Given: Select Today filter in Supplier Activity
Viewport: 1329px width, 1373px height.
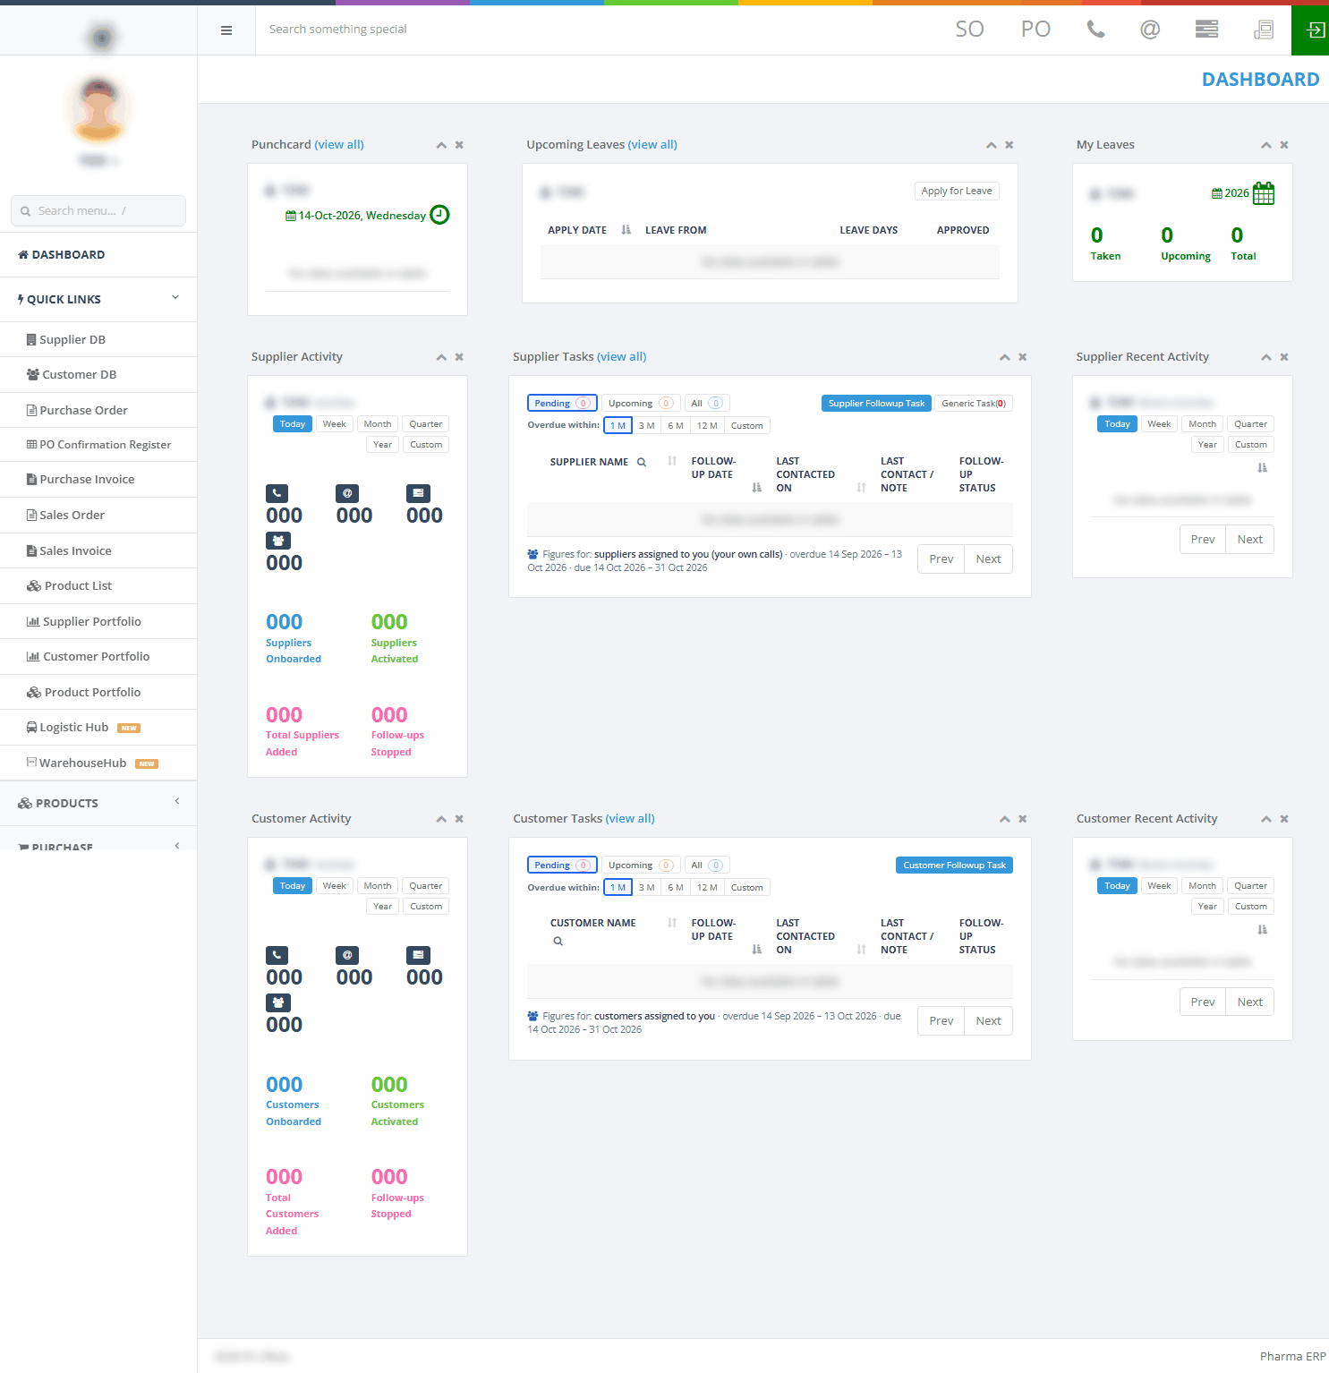Looking at the screenshot, I should coord(293,424).
